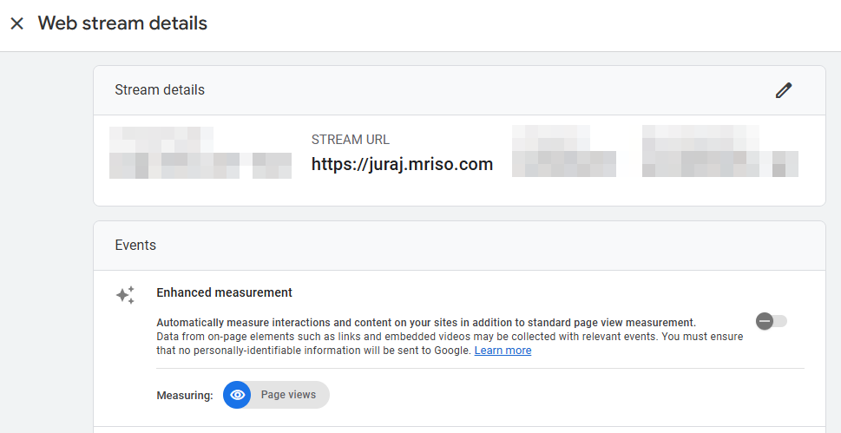Image resolution: width=841 pixels, height=433 pixels.
Task: Click the Events section header
Action: 135,246
